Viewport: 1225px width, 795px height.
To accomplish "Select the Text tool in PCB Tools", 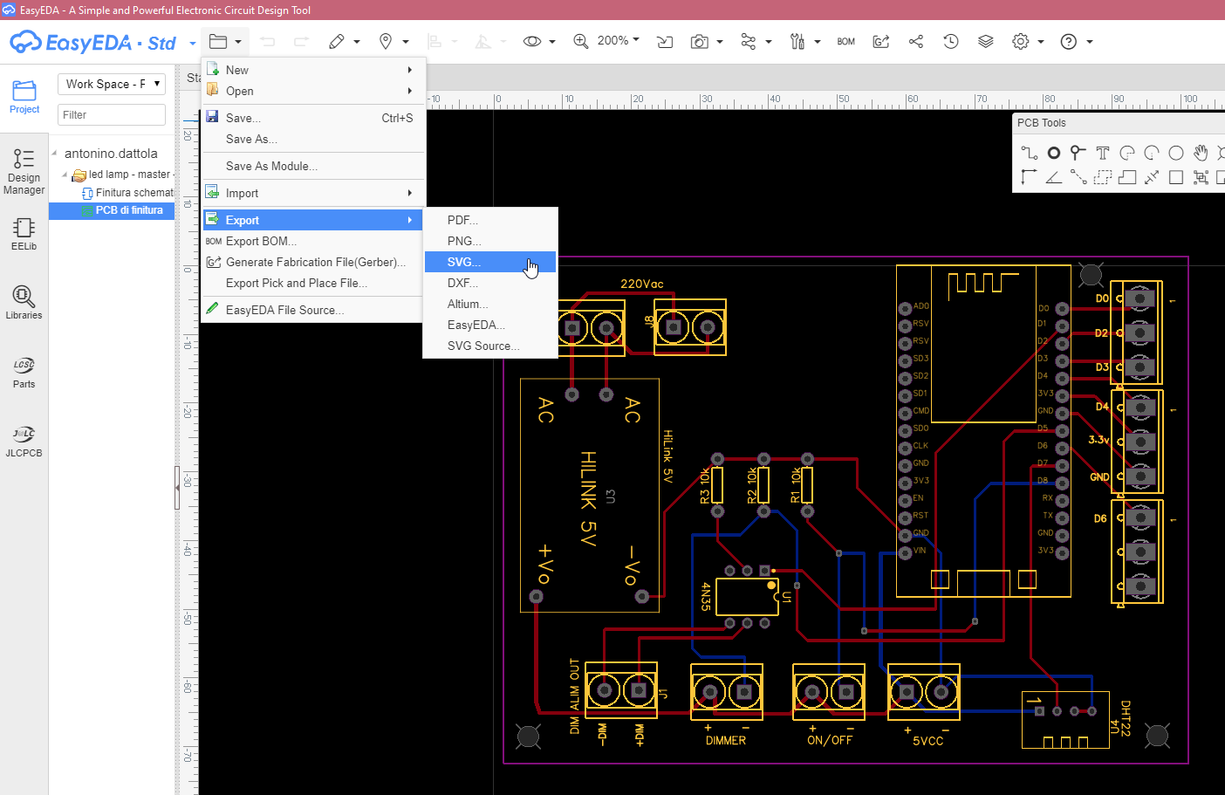I will [x=1103, y=154].
